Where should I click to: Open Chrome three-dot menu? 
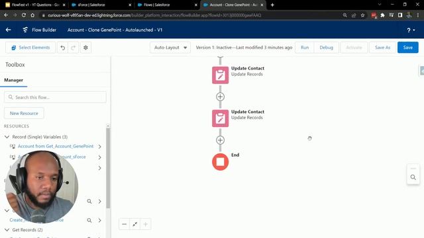pos(418,15)
